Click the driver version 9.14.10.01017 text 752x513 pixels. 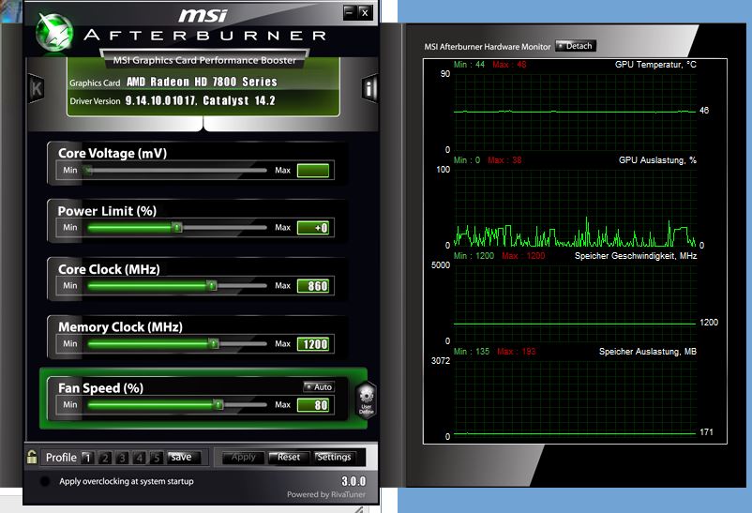coord(160,100)
